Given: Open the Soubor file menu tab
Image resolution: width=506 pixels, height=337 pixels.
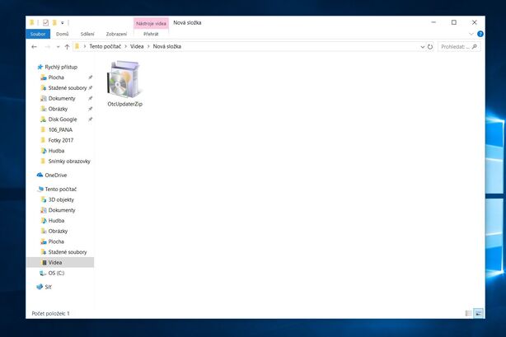Looking at the screenshot, I should click(38, 34).
